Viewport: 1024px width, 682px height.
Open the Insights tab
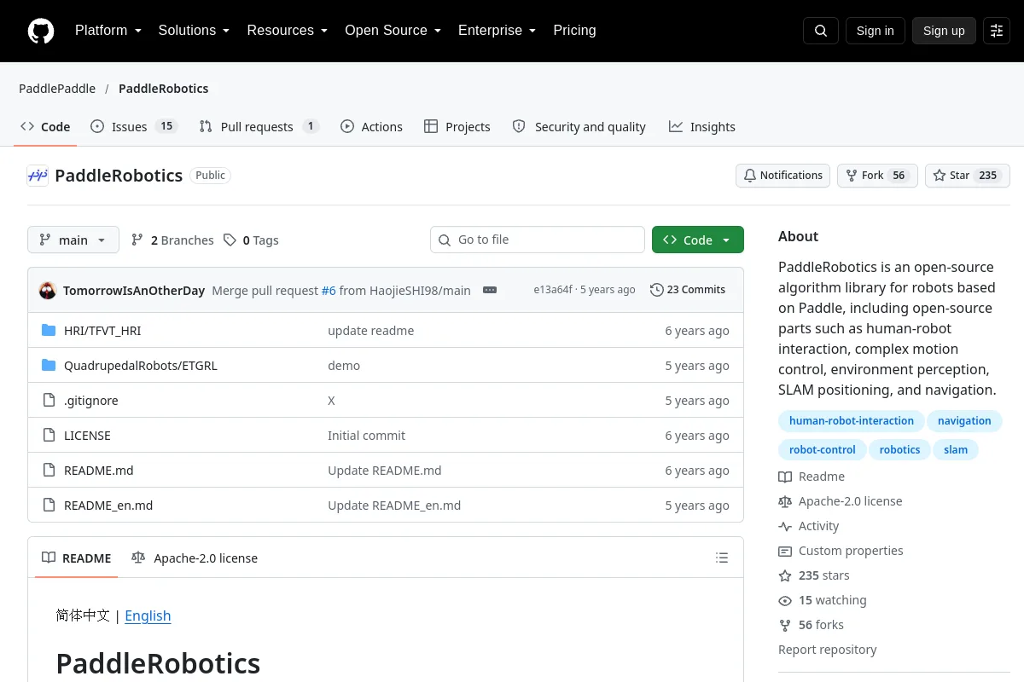click(702, 127)
